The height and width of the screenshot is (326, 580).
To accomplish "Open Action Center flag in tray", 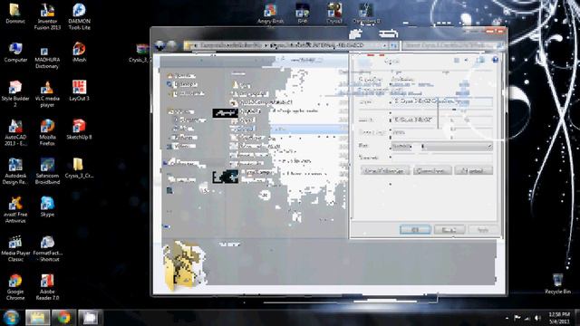I will pos(517,318).
